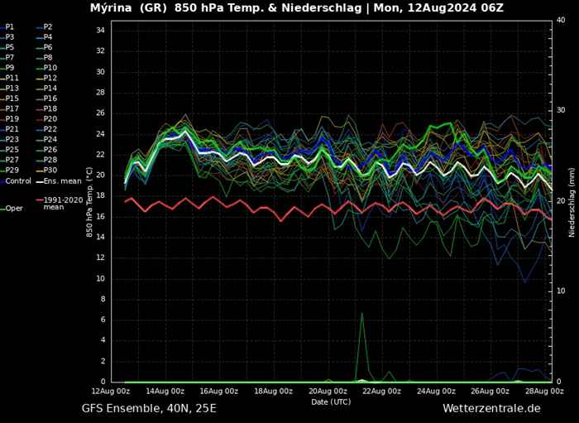Click the Oper legend entry

coord(14,209)
